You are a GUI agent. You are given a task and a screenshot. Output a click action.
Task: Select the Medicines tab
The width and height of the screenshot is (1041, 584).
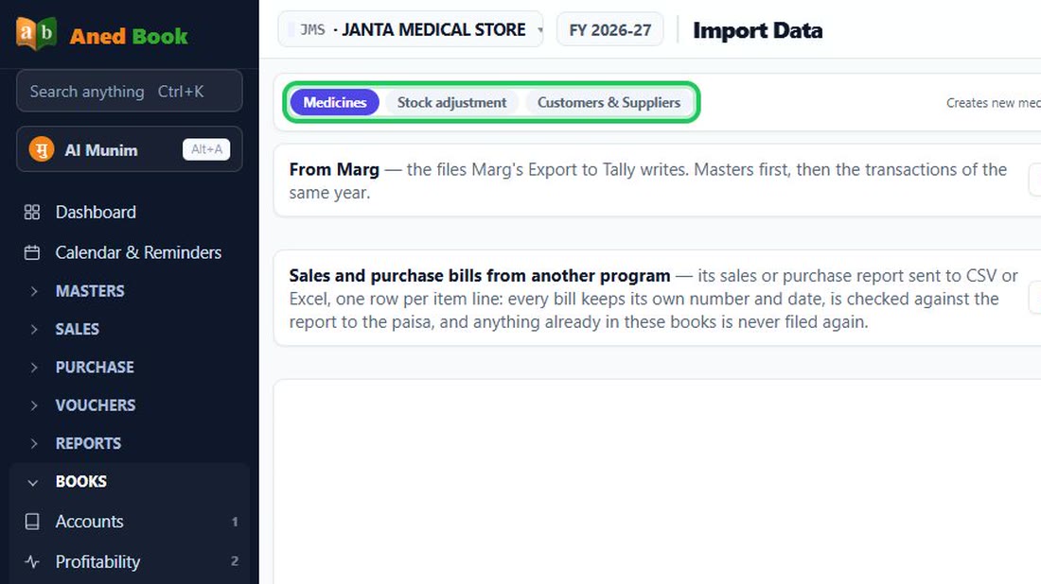pyautogui.click(x=335, y=103)
